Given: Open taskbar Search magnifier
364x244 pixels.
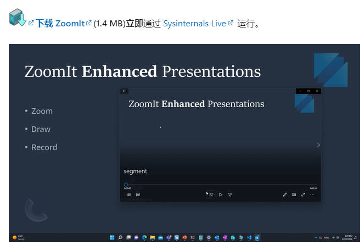Looking at the screenshot, I should tap(120, 237).
